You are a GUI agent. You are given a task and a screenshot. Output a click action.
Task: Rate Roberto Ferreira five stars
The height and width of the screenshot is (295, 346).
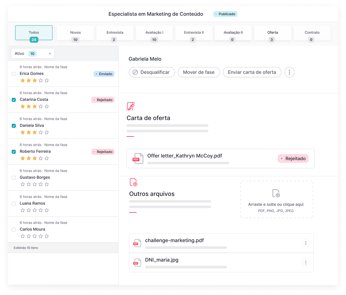47,158
